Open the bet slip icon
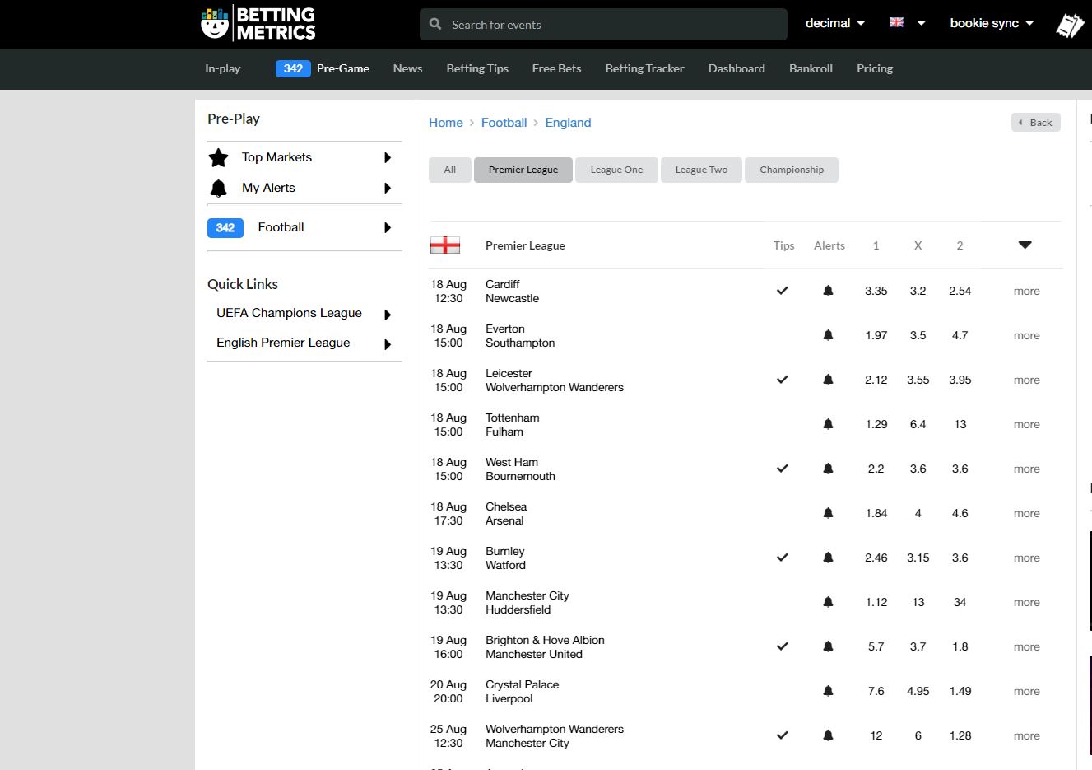The image size is (1092, 770). coord(1070,25)
